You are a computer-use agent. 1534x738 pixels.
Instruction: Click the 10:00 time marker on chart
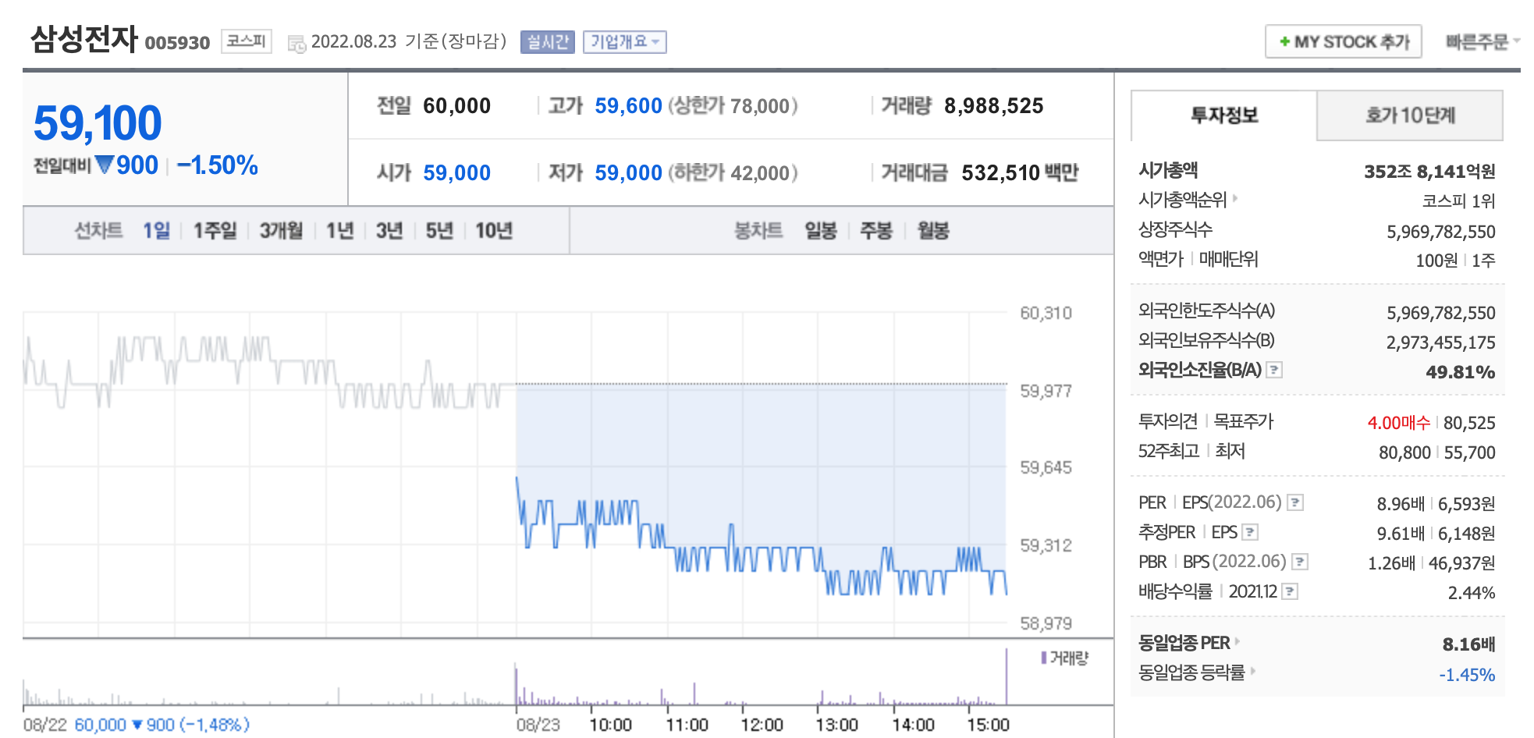tap(610, 725)
